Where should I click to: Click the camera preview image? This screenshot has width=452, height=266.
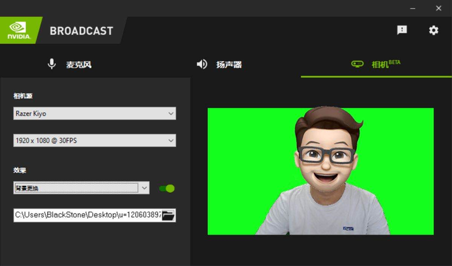pyautogui.click(x=320, y=172)
